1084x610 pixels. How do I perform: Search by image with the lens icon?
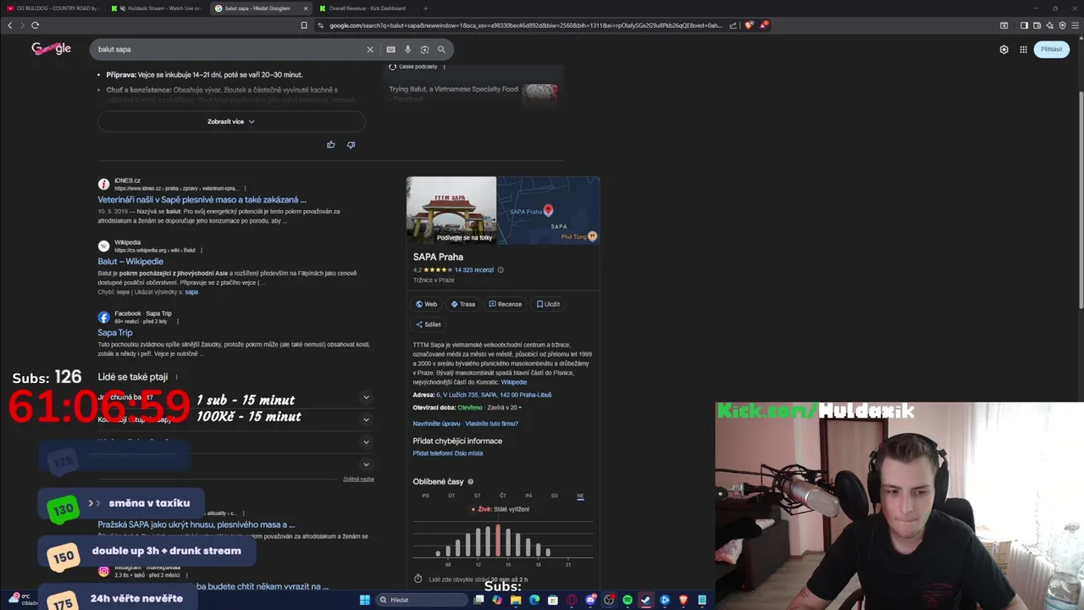click(424, 49)
